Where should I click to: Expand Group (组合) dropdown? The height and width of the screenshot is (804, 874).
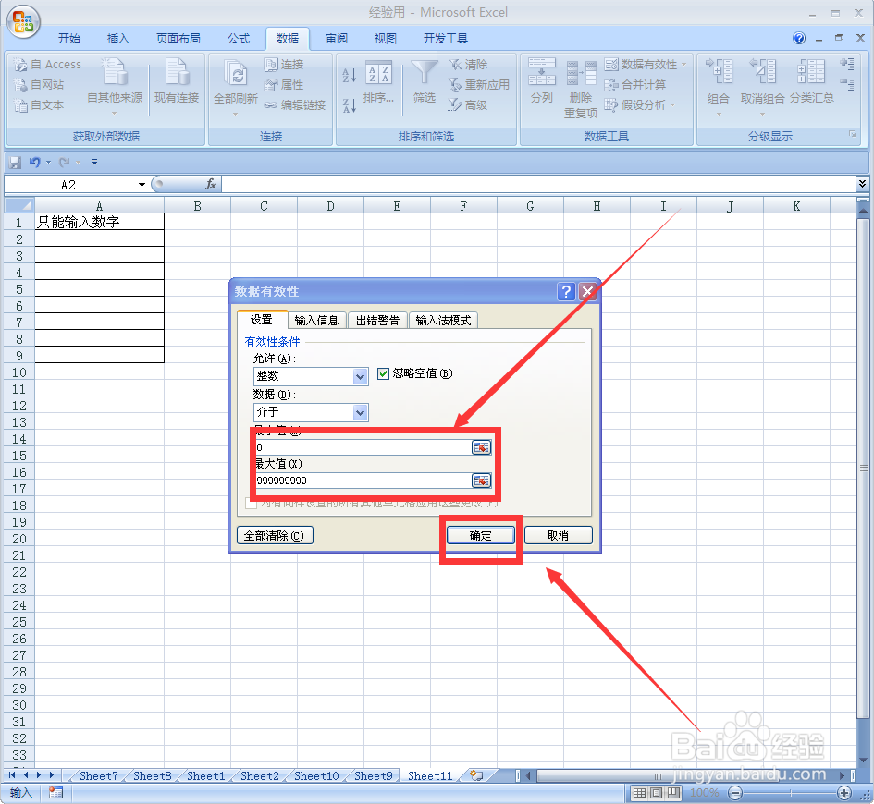point(719,113)
